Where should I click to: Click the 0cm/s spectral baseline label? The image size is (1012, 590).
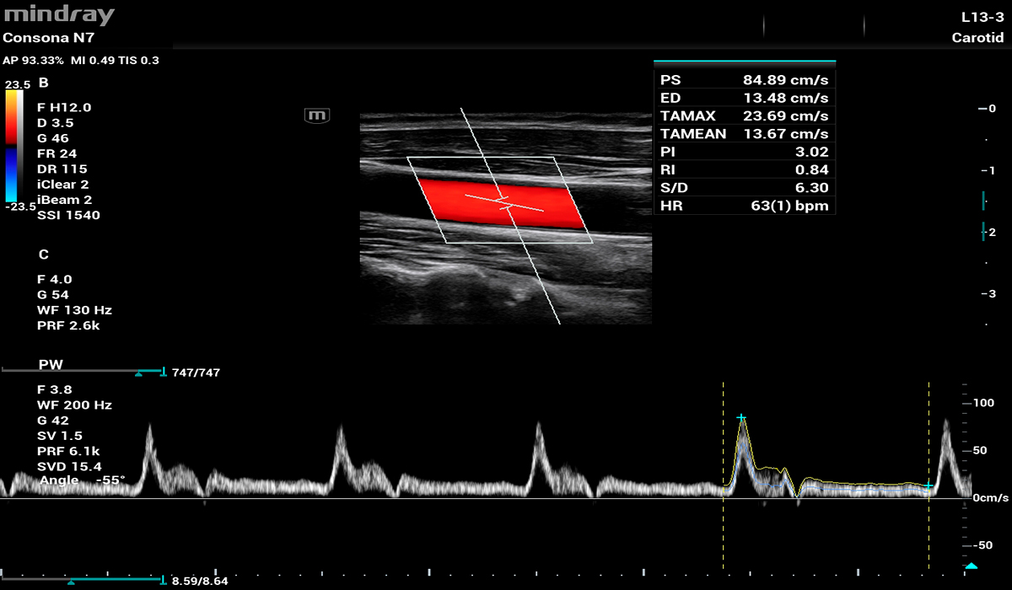pyautogui.click(x=990, y=498)
